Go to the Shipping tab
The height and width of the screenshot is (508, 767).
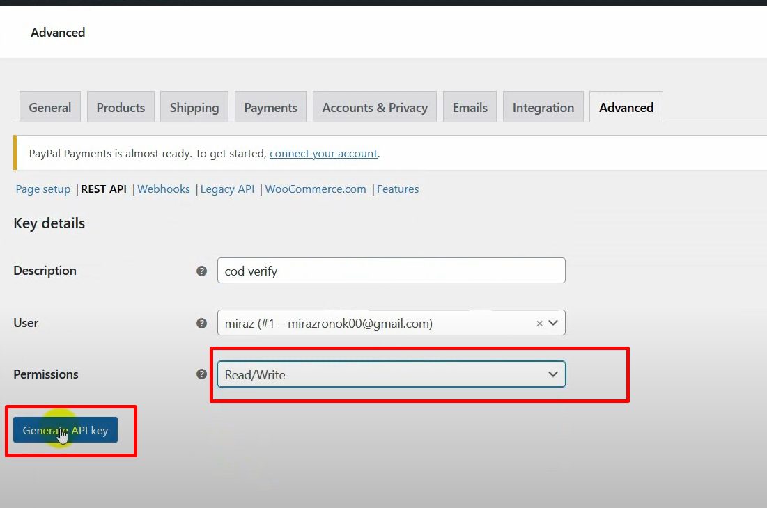(194, 108)
